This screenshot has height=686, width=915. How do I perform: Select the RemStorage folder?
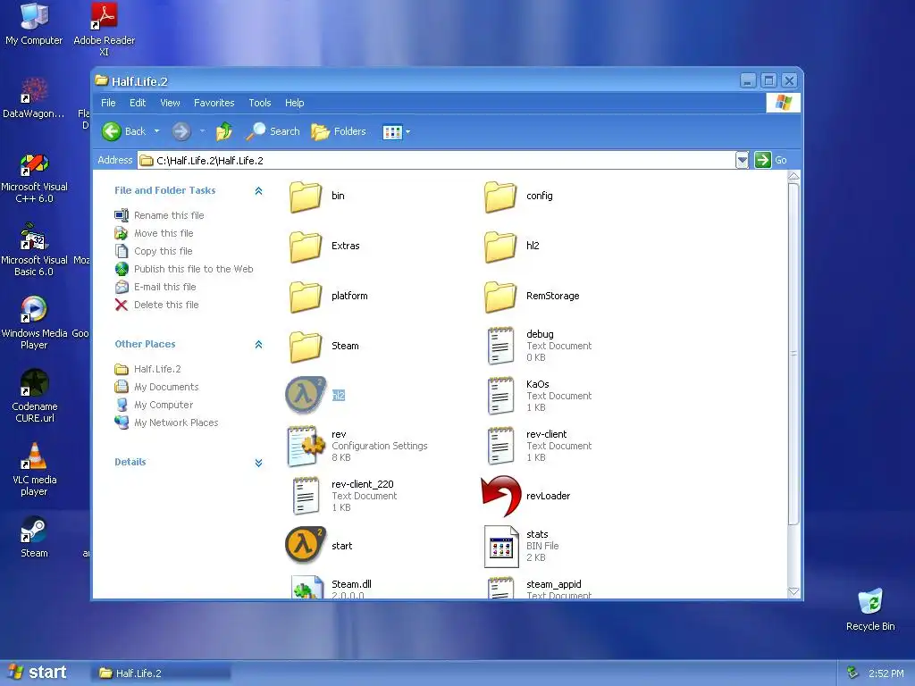point(500,297)
